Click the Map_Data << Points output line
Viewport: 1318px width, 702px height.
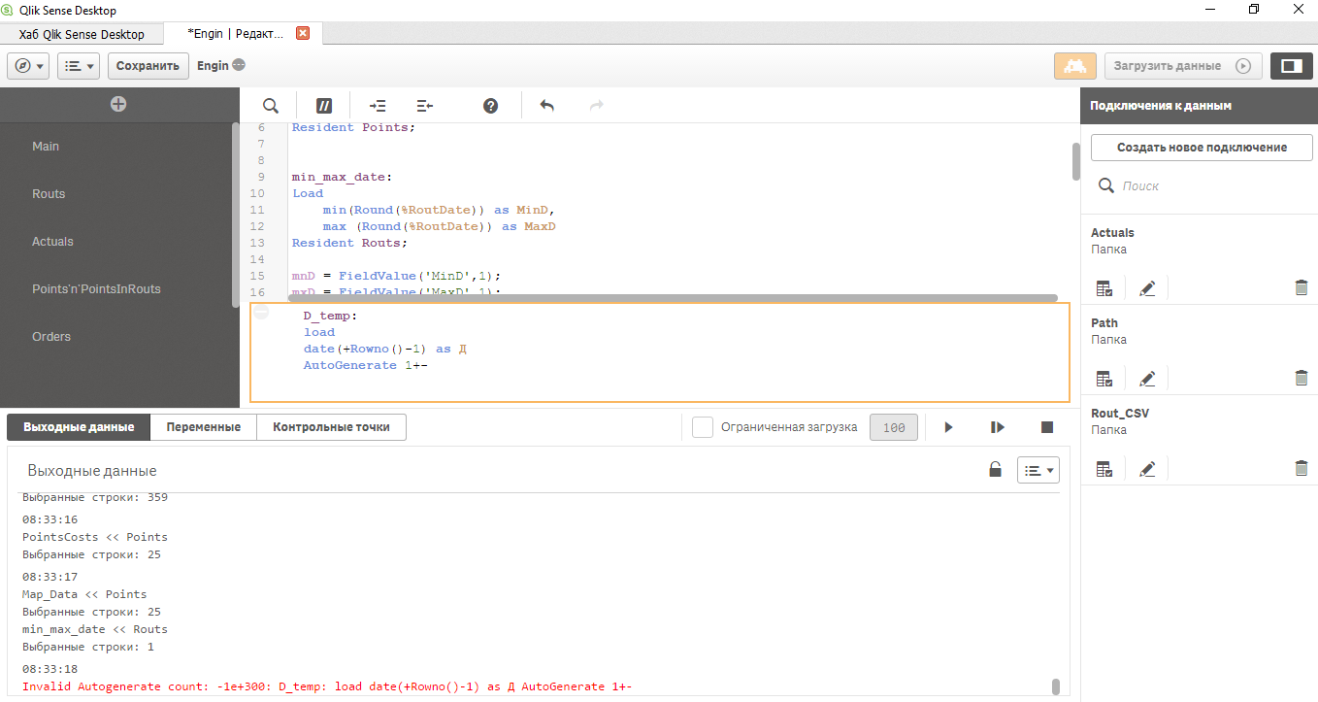tap(84, 594)
